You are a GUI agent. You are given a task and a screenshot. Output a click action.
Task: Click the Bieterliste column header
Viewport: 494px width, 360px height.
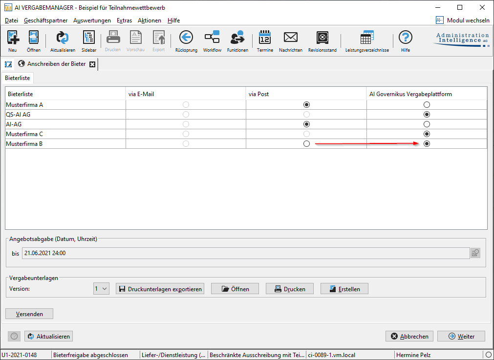[x=65, y=94]
